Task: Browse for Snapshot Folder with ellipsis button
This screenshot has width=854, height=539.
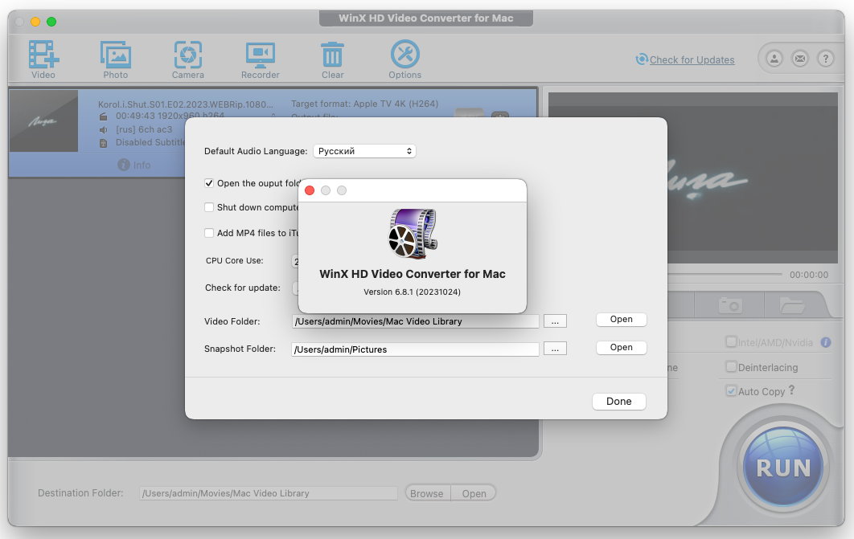Action: coord(555,349)
